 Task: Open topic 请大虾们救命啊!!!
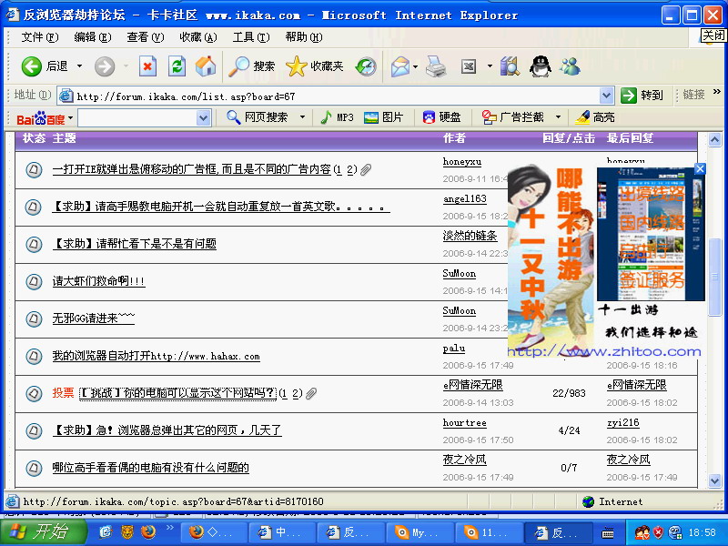[x=98, y=281]
